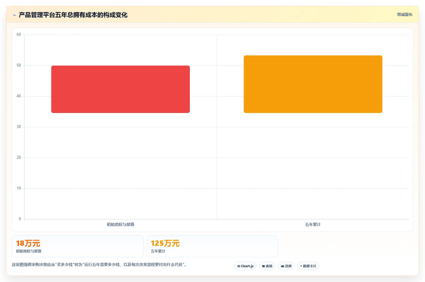
Task: Click the 表格 tag
Action: point(267,266)
